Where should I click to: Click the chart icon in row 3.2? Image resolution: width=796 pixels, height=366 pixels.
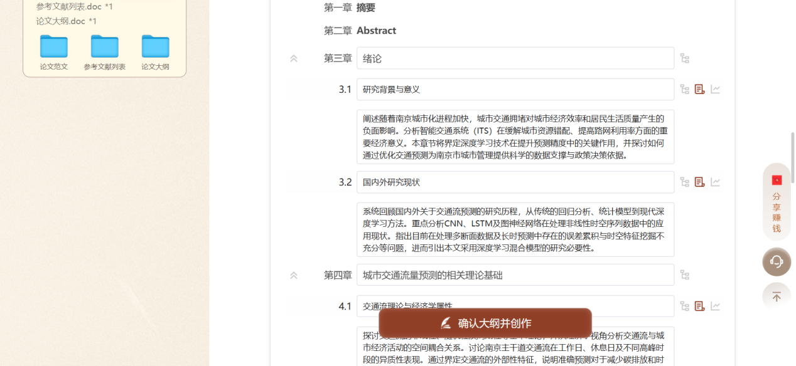(x=715, y=182)
